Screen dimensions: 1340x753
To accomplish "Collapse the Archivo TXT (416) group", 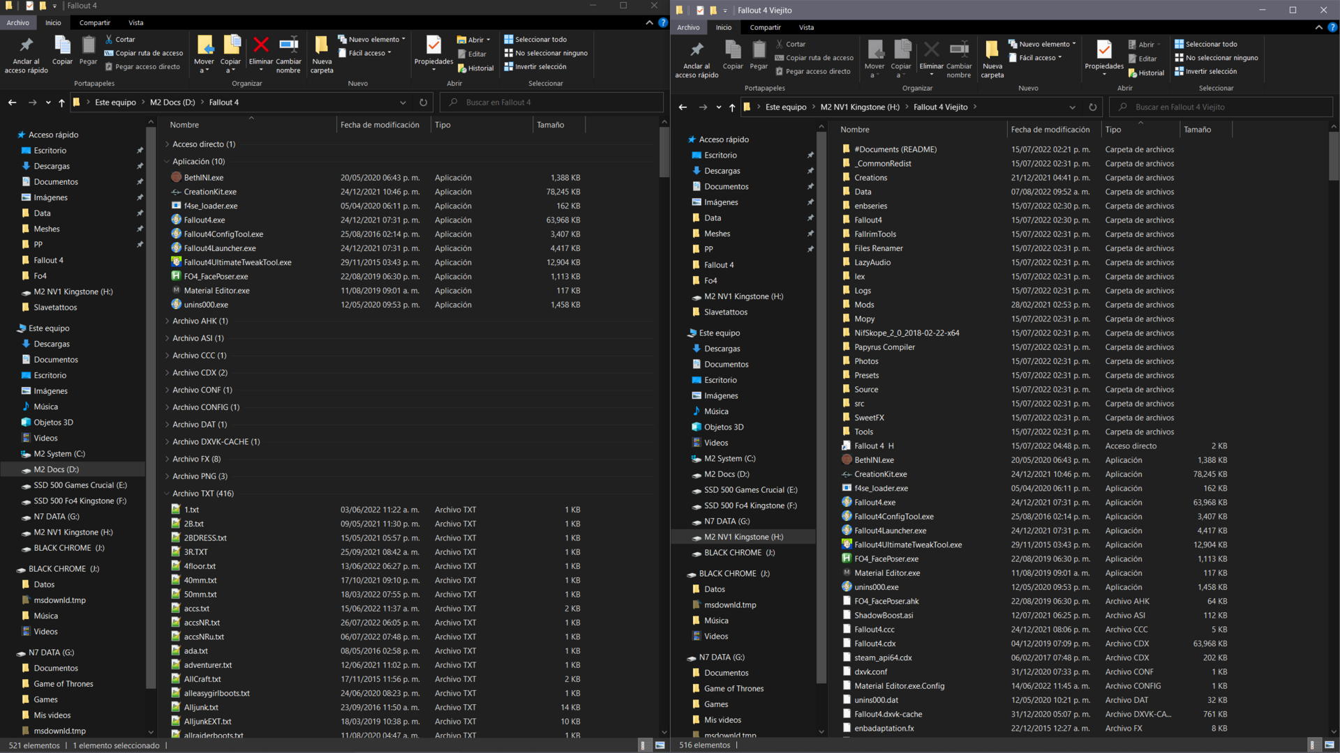I will [167, 494].
